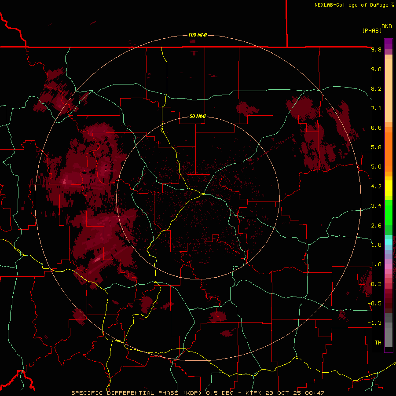Click the NEXLAB-College of DuPage credit text
This screenshot has width=396, height=396.
tap(352, 5)
